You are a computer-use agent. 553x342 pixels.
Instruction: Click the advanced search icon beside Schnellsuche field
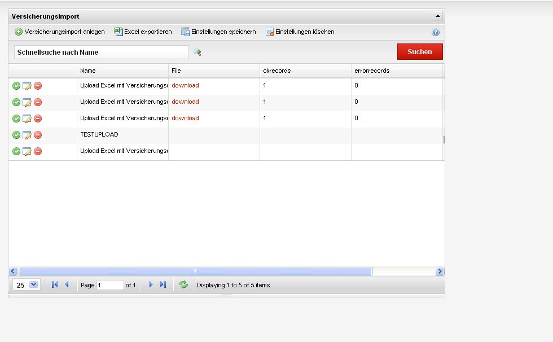click(197, 52)
